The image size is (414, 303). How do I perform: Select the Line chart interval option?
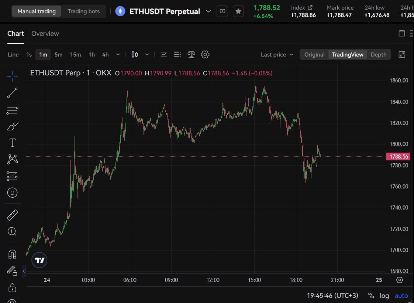tap(13, 55)
